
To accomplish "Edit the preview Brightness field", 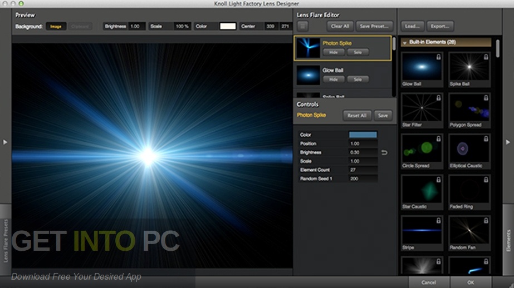I will point(136,26).
